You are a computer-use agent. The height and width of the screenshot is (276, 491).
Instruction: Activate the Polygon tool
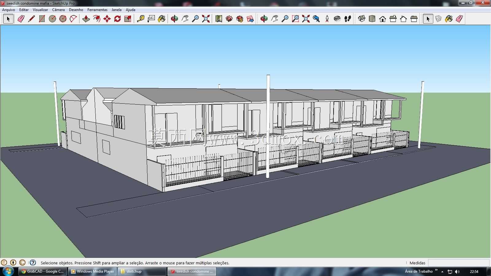(63, 19)
